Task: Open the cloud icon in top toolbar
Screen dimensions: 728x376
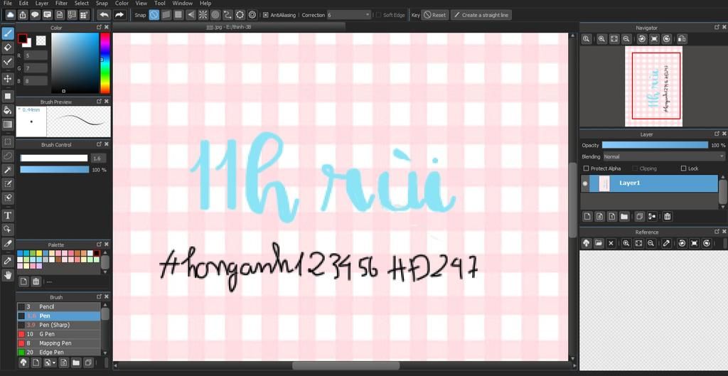Action: [10, 15]
